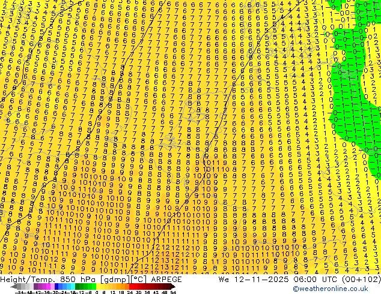Viewport: 381px width, 294px height.
Task: Click the '[gdmp]' unit label
Action: (114, 280)
